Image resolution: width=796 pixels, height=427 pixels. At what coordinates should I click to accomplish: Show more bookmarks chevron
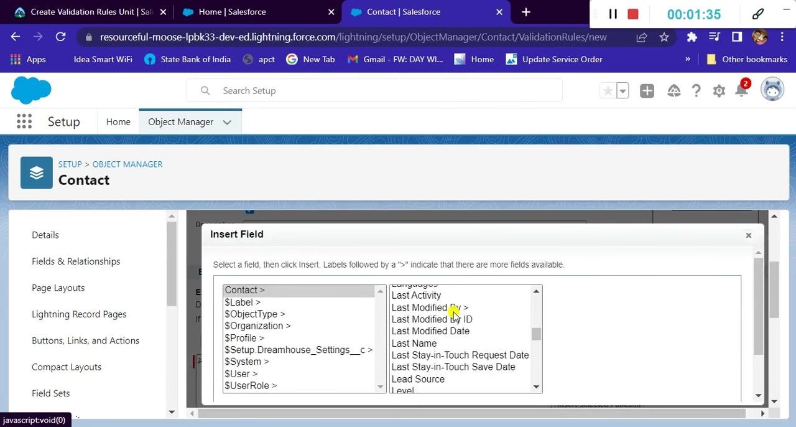click(688, 59)
